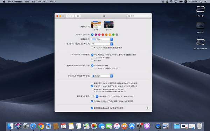Image resolution: width=210 pixels, height=131 pixels.
Task: Check 書類を閉じるときに変更内容を保持 option
Action: tap(92, 83)
